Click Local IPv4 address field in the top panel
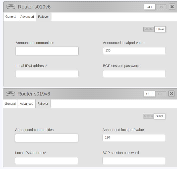The height and width of the screenshot is (169, 177). [x=47, y=74]
